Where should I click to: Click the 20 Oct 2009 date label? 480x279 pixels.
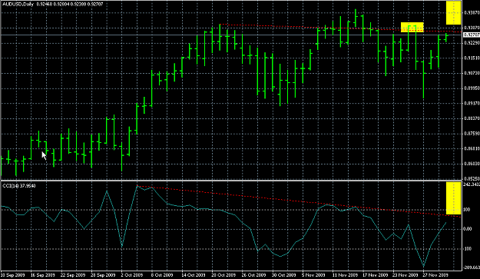pos(223,275)
